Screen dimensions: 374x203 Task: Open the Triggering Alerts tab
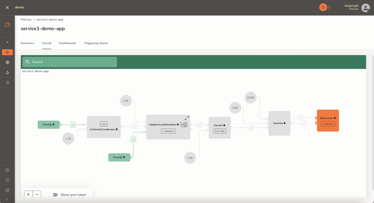click(96, 43)
